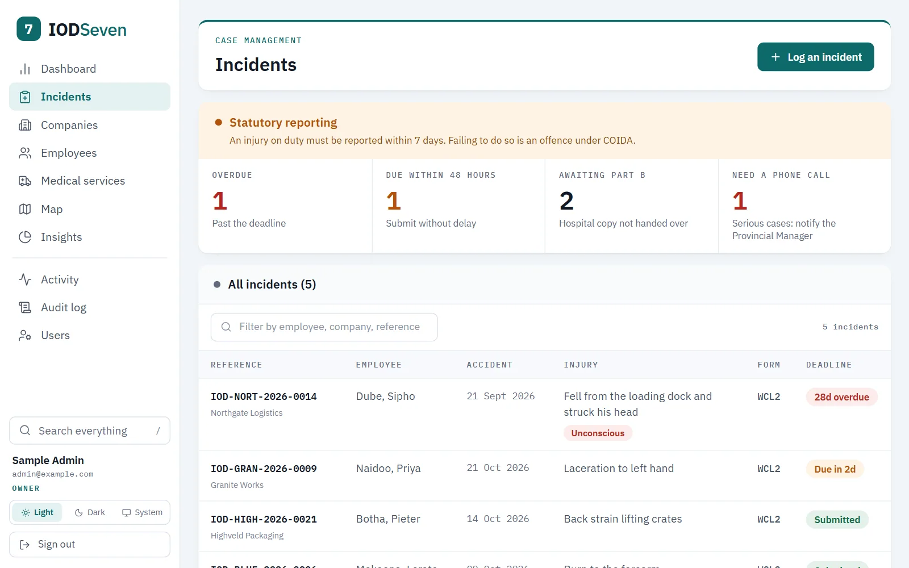Go to Dashboard in the sidebar
Screen dimensions: 909x568
click(x=90, y=69)
